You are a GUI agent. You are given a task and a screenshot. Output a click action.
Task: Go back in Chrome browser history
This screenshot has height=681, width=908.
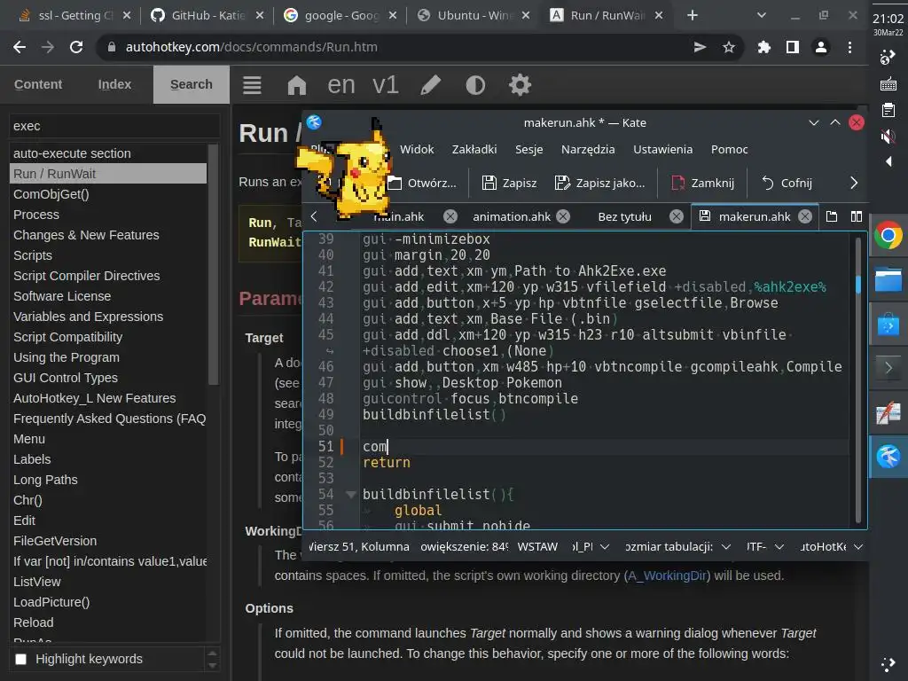pyautogui.click(x=20, y=48)
